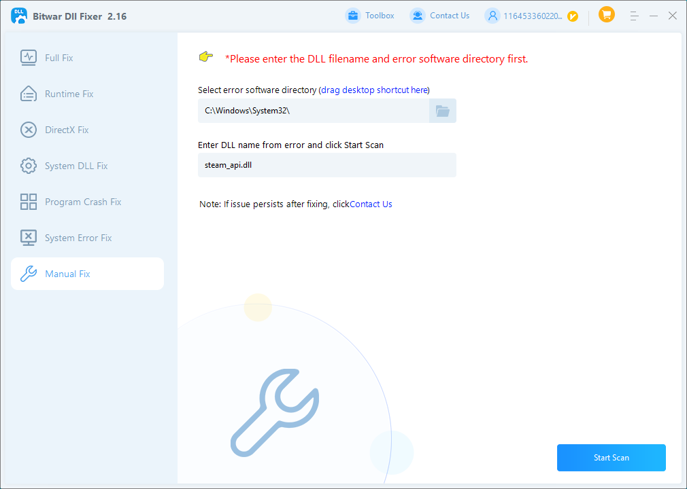Click the System DLL Fix gear icon
687x489 pixels.
(x=29, y=166)
